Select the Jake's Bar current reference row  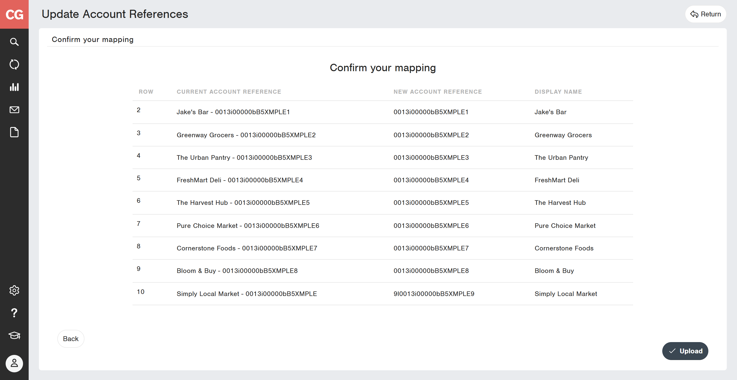click(x=233, y=112)
